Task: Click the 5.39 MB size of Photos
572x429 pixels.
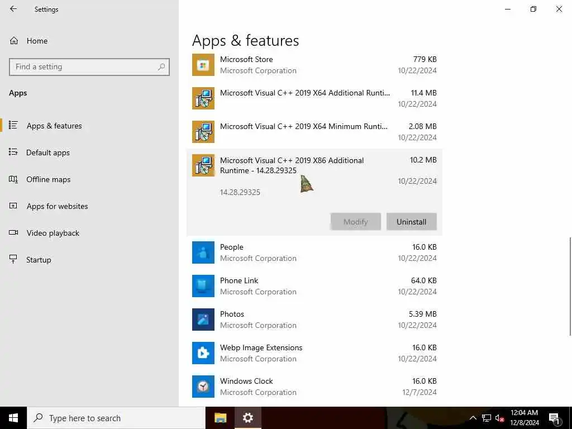Action: coord(422,314)
